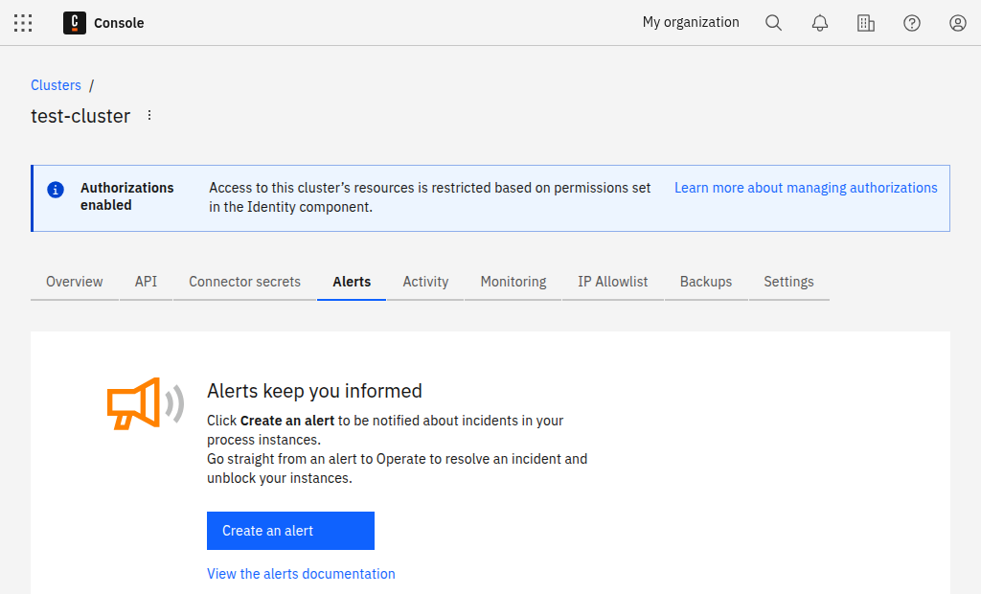Switch to the Overview tab
The height and width of the screenshot is (594, 981).
(x=75, y=282)
